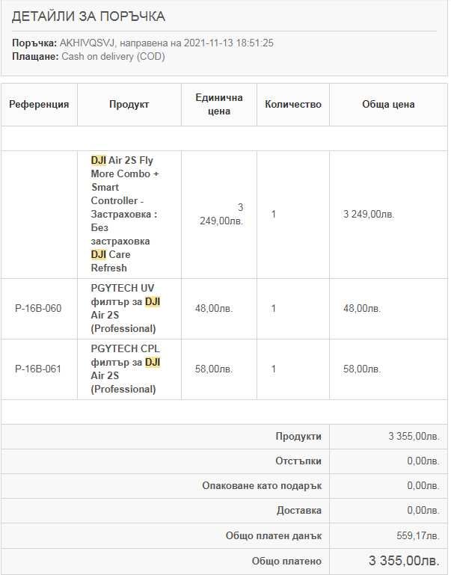This screenshot has height=575, width=451.
Task: Click reference P-16B-060
Action: pyautogui.click(x=38, y=308)
